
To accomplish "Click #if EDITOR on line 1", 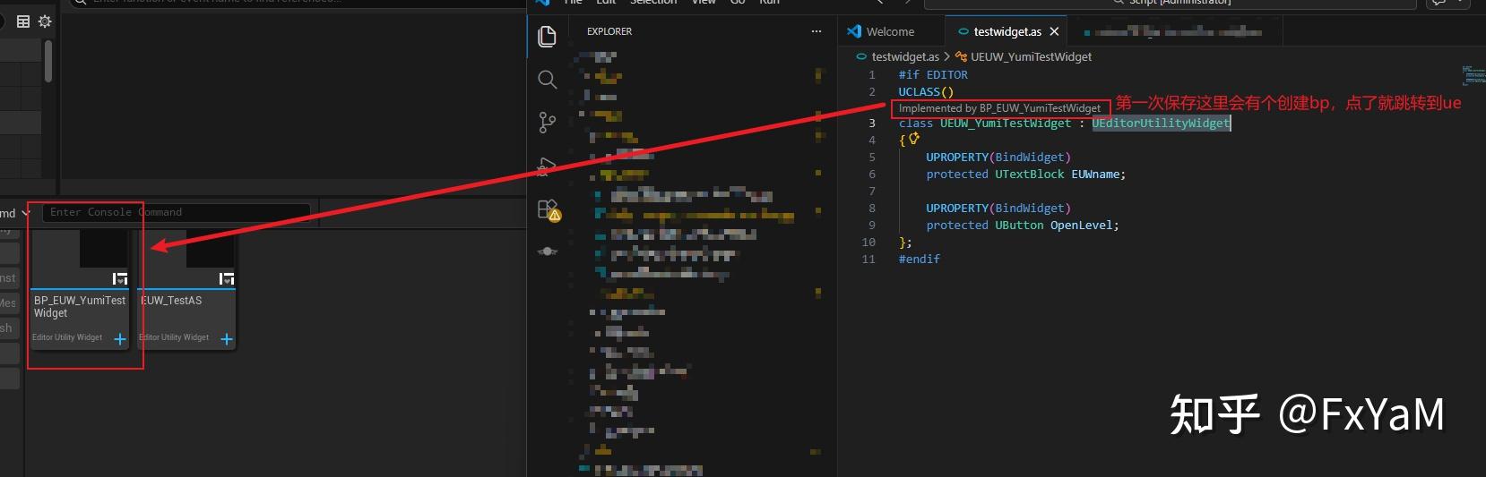I will [933, 75].
